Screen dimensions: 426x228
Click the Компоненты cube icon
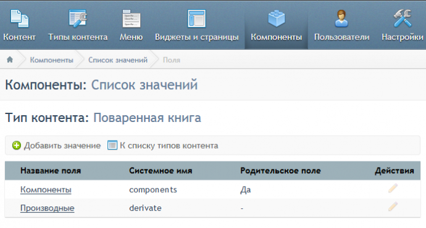[277, 18]
